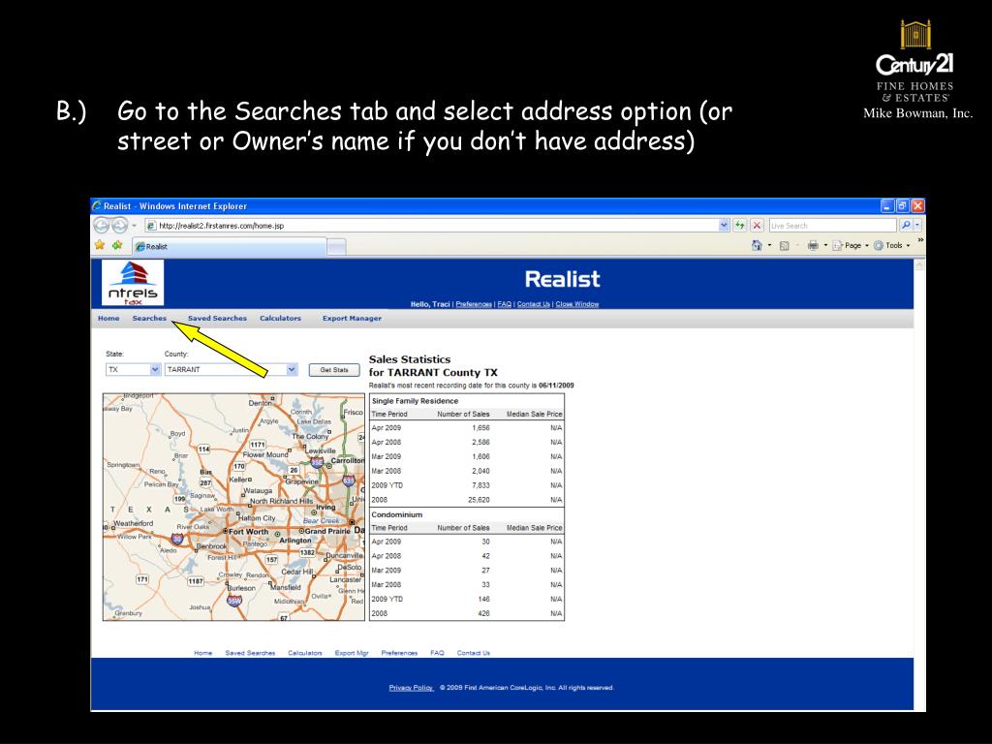Open the Contact Us header link
992x744 pixels.
[534, 304]
